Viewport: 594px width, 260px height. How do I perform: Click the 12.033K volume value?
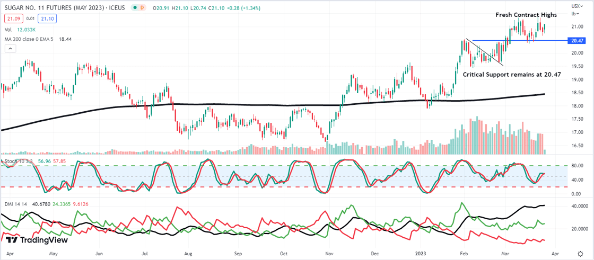click(x=27, y=29)
